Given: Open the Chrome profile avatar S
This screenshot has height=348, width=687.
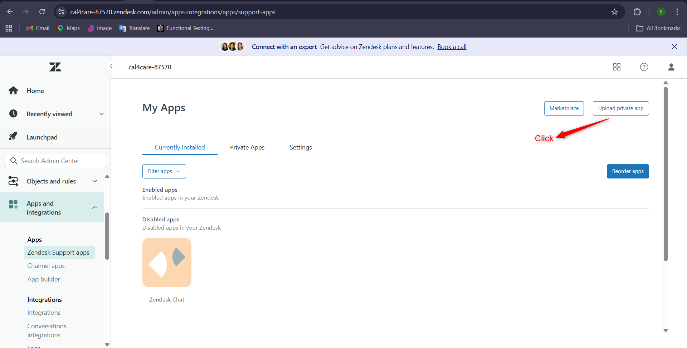Looking at the screenshot, I should point(661,12).
